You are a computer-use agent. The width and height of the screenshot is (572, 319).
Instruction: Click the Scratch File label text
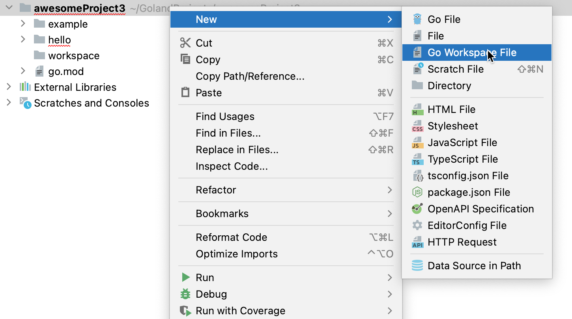[x=456, y=69]
